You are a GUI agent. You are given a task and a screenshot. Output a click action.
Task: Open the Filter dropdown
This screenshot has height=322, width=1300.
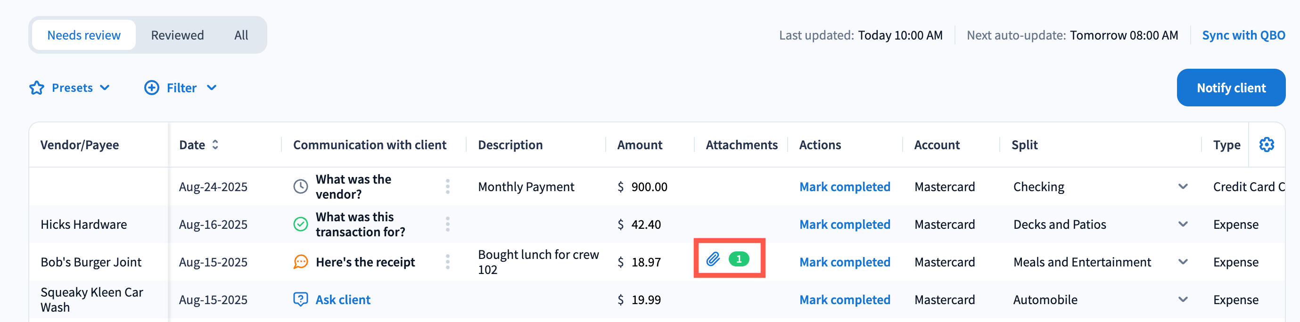tap(212, 88)
